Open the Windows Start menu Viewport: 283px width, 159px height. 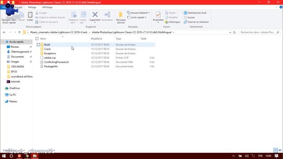pos(4,156)
